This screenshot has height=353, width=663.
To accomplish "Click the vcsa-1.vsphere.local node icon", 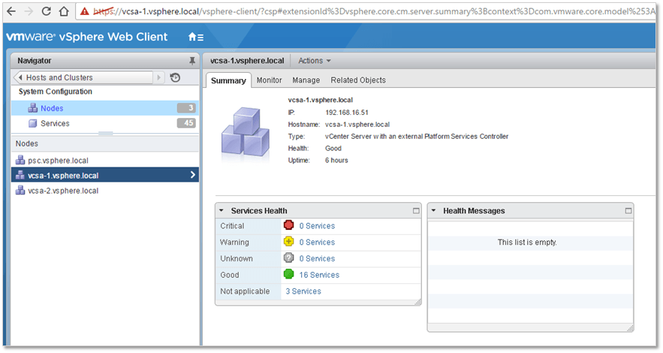I will pyautogui.click(x=20, y=175).
